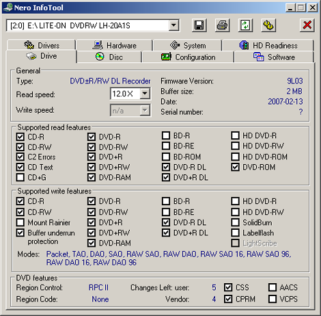The width and height of the screenshot is (321, 316).
Task: Close Nero InfoTool with title bar X
Action: pos(313,8)
